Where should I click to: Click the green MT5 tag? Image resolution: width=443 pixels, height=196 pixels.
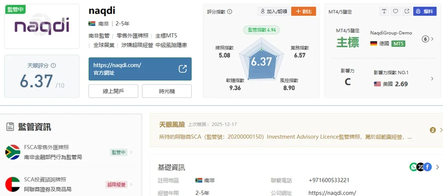pos(398,44)
